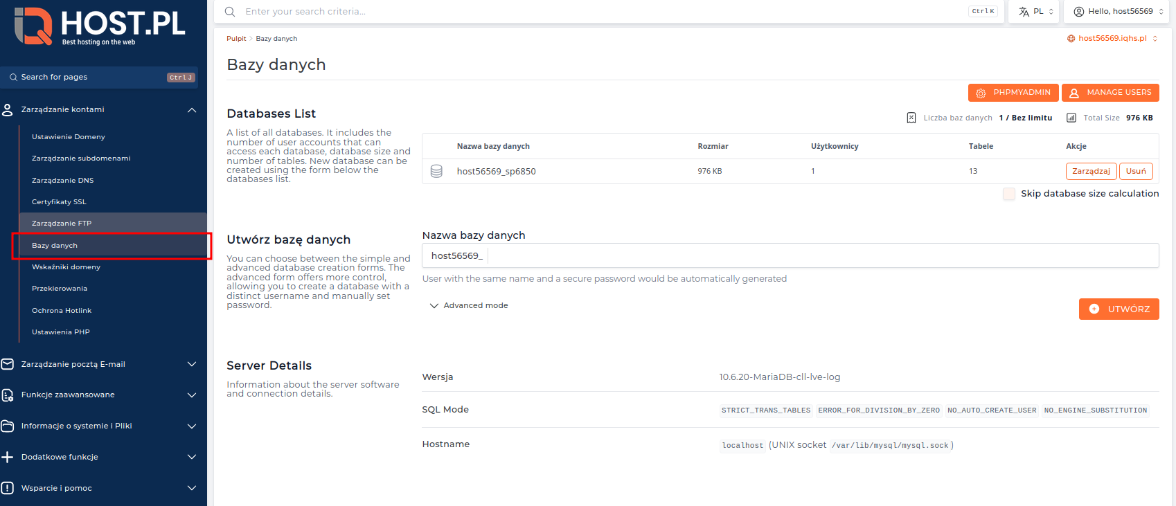Open the Hello, host56569 user menu

pos(1118,12)
